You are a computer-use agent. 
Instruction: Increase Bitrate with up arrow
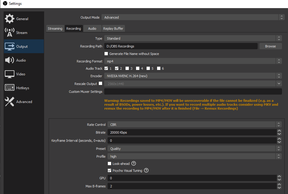[279, 131]
